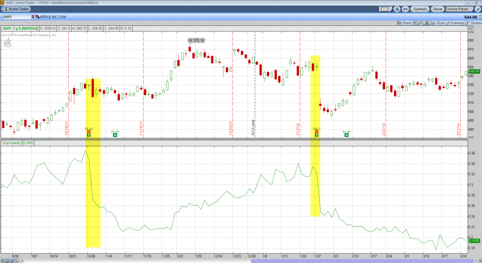Open the Active Trader panel button
This screenshot has height=263, width=482.
16,9
